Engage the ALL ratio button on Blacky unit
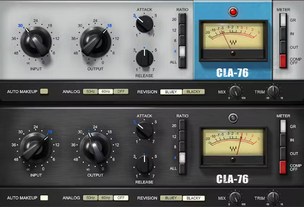The width and height of the screenshot is (304, 207). pos(182,169)
